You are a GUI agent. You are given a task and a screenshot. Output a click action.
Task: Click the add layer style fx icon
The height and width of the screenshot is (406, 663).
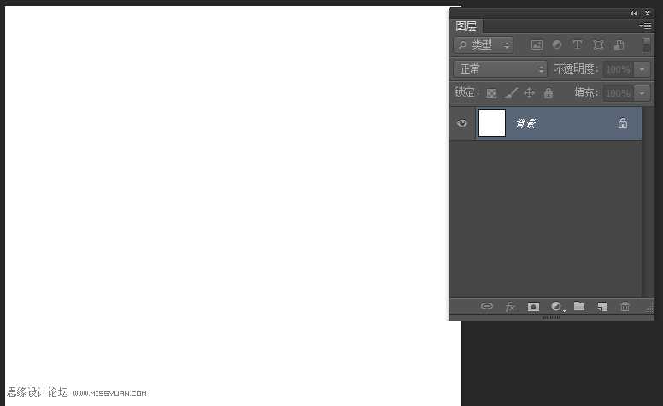click(x=510, y=307)
